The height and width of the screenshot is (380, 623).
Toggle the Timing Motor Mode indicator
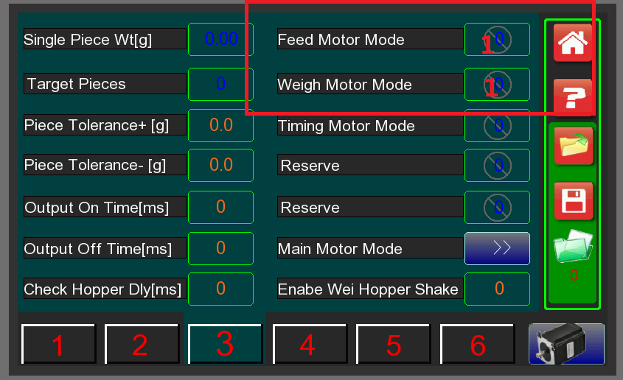coord(497,126)
